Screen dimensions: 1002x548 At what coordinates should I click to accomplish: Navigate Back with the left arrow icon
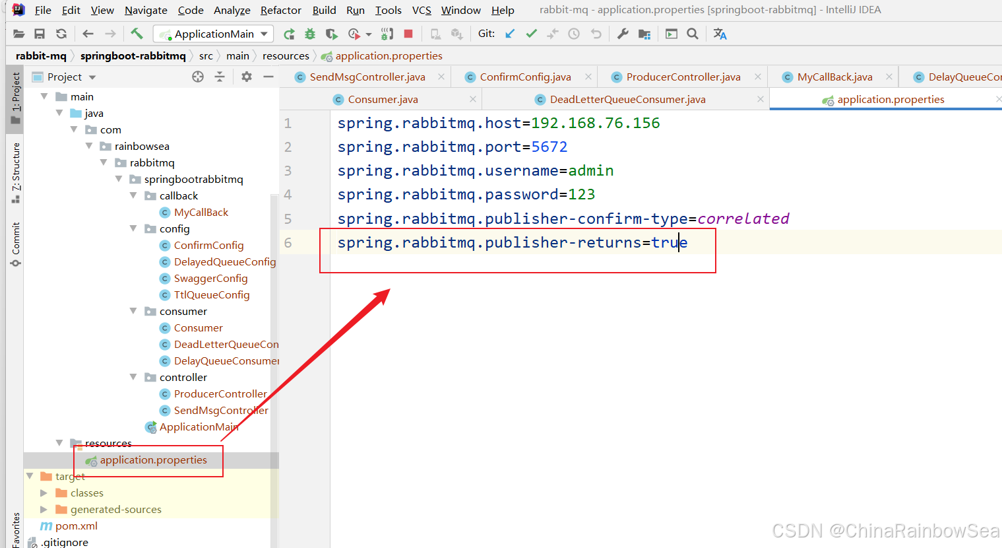[88, 34]
